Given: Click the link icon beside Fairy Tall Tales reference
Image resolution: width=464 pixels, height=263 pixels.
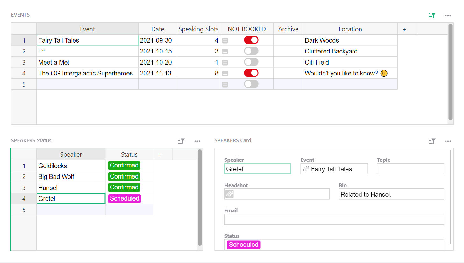Looking at the screenshot, I should [x=306, y=168].
